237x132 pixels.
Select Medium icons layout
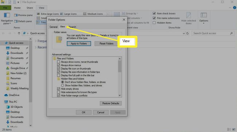click(93, 14)
